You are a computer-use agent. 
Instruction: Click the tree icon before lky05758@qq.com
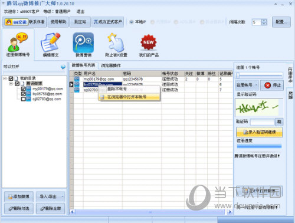pyautogui.click(x=29, y=94)
